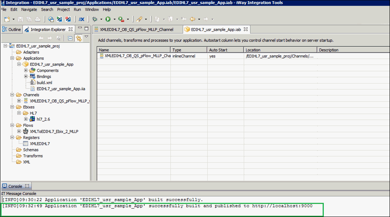Click the globe server icon in the toolbar
Viewport: 390px width, 217px height.
[51, 19]
